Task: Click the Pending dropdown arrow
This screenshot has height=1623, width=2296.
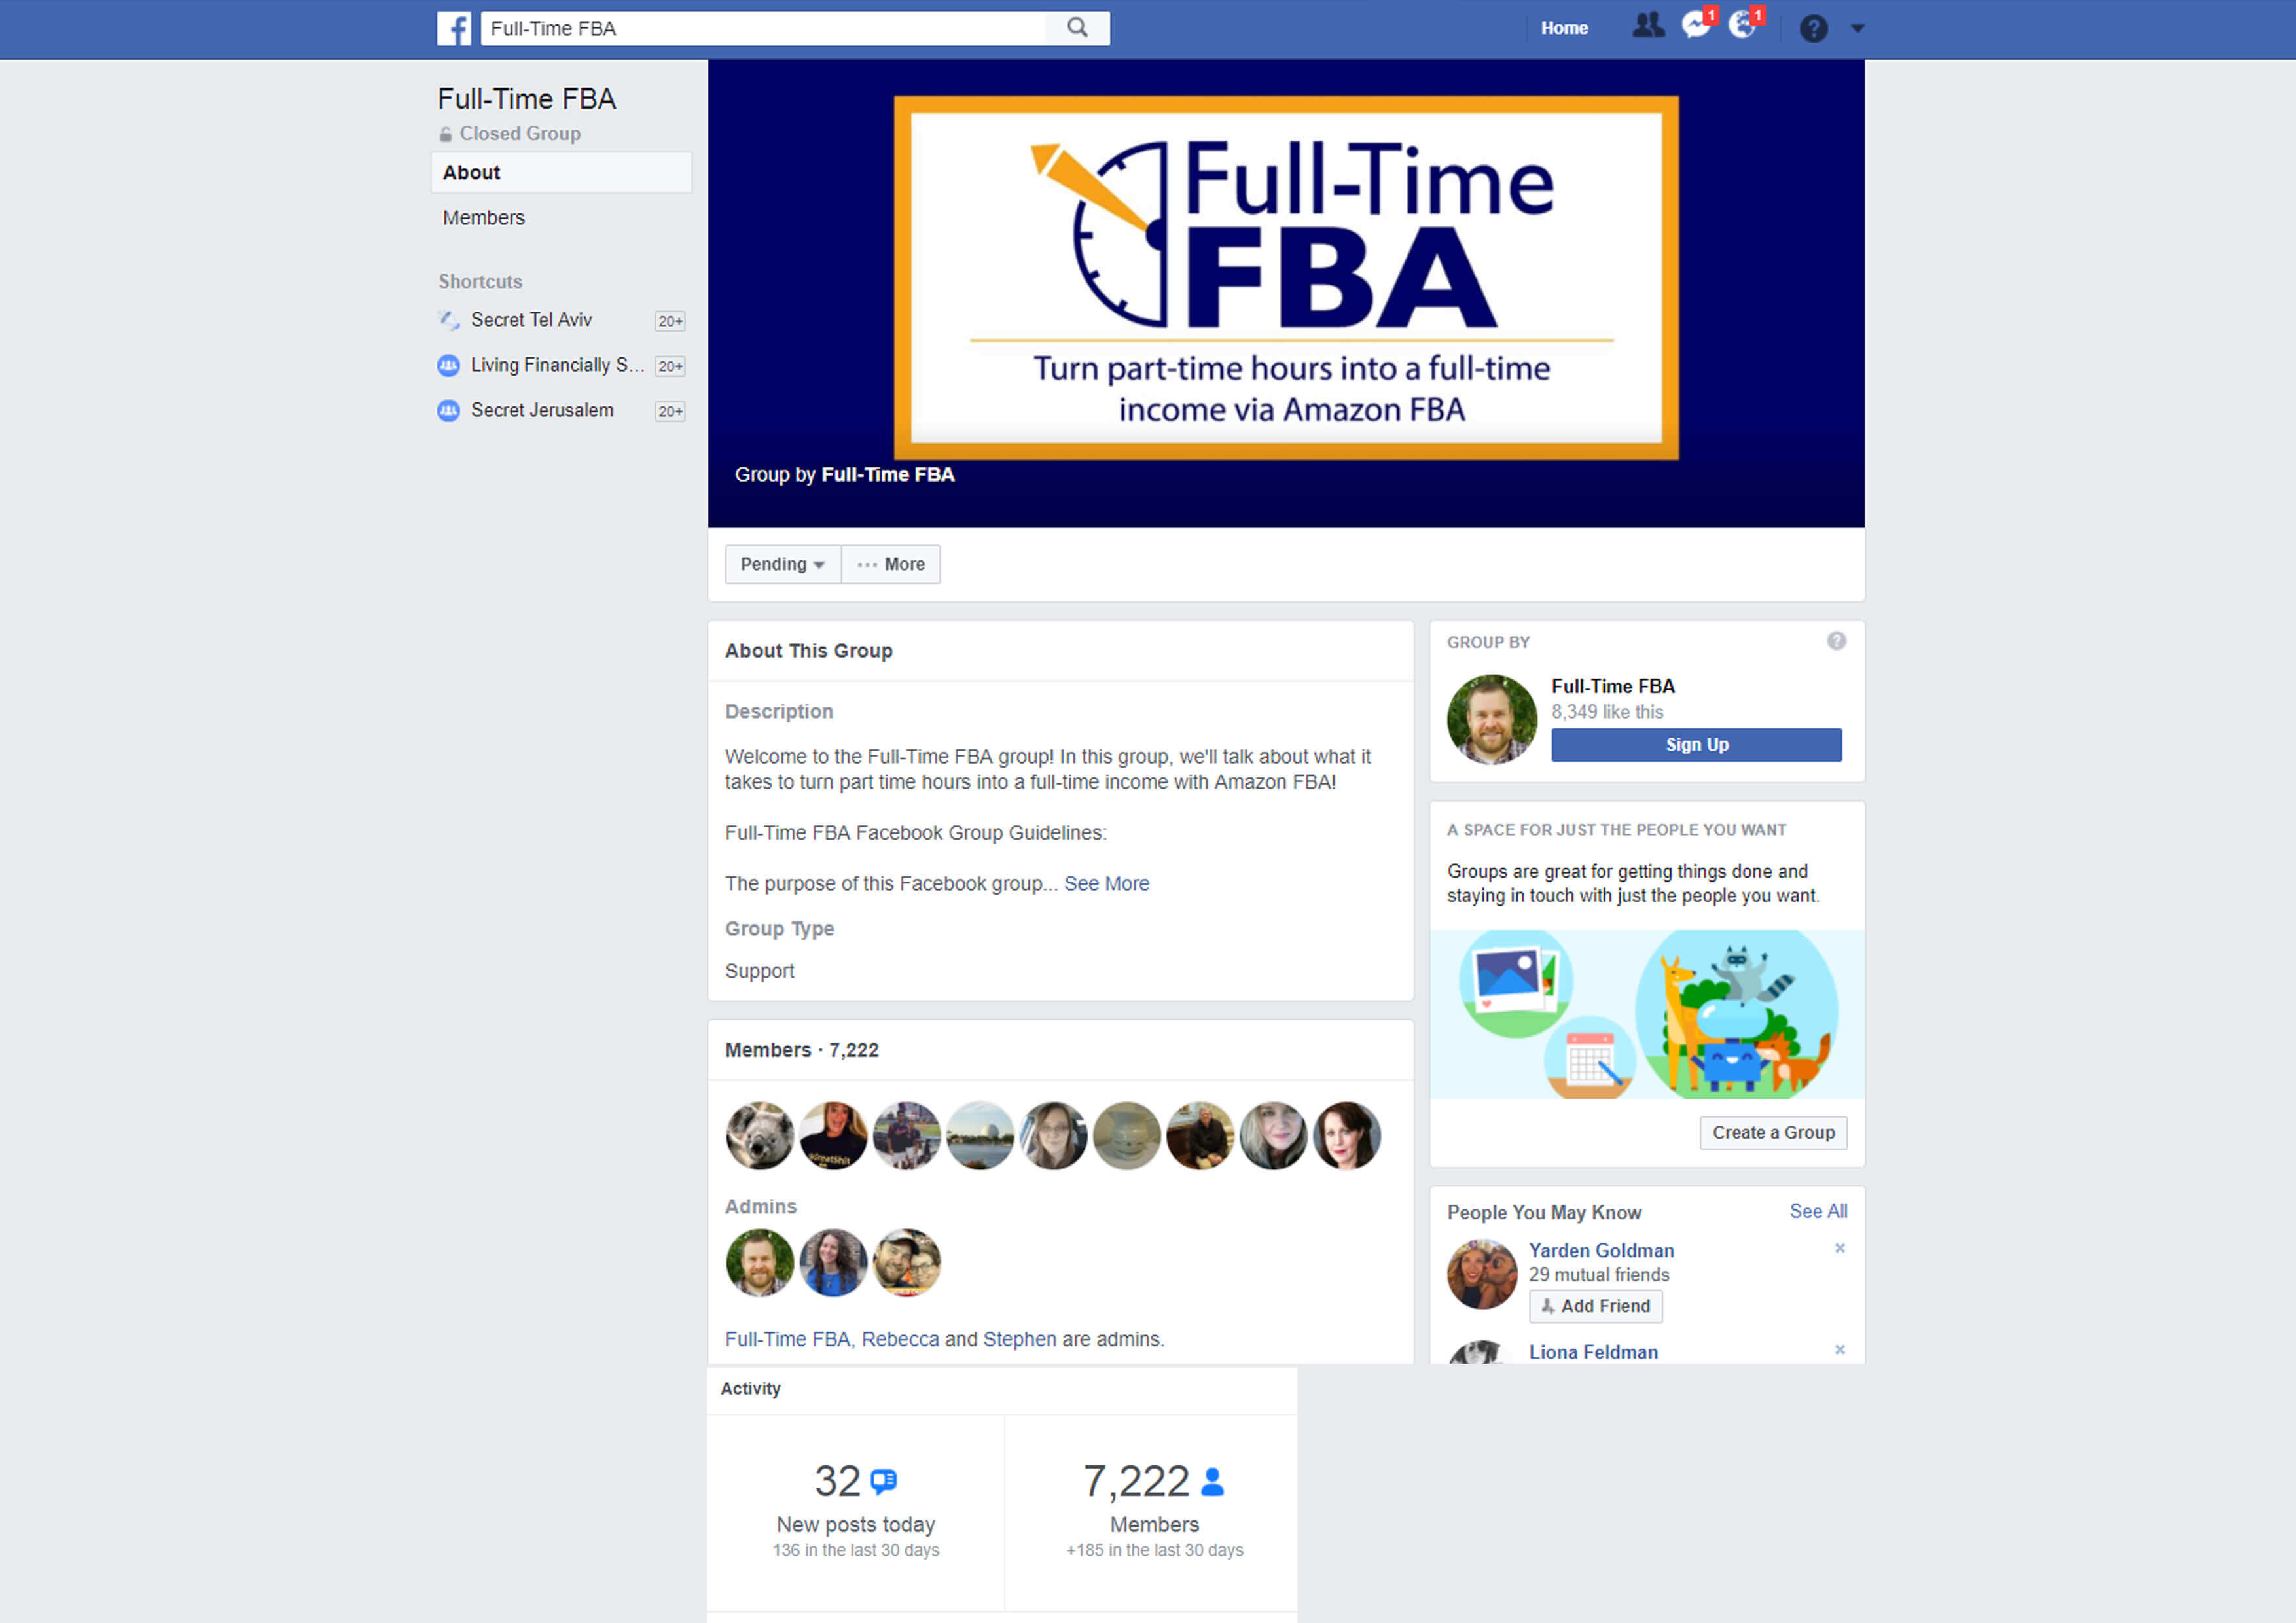Action: (822, 564)
